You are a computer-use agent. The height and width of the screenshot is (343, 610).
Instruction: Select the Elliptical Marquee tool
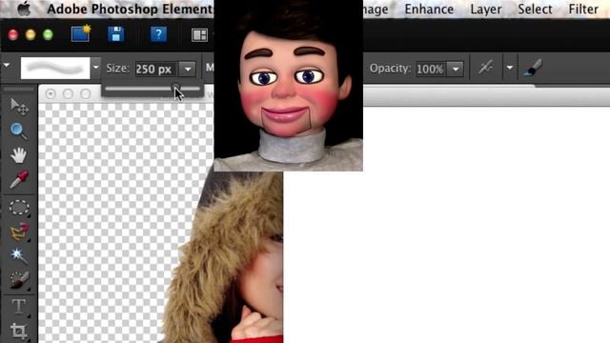(x=19, y=208)
